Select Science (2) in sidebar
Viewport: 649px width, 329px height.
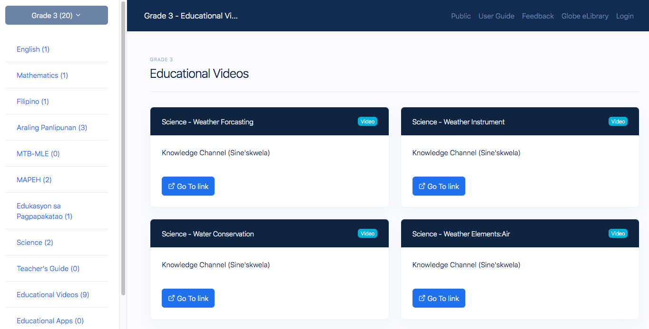click(x=35, y=243)
